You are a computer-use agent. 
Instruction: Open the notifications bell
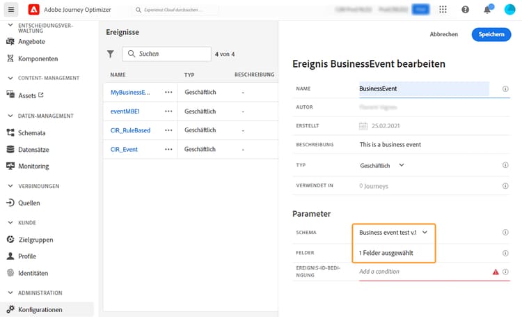coord(487,10)
